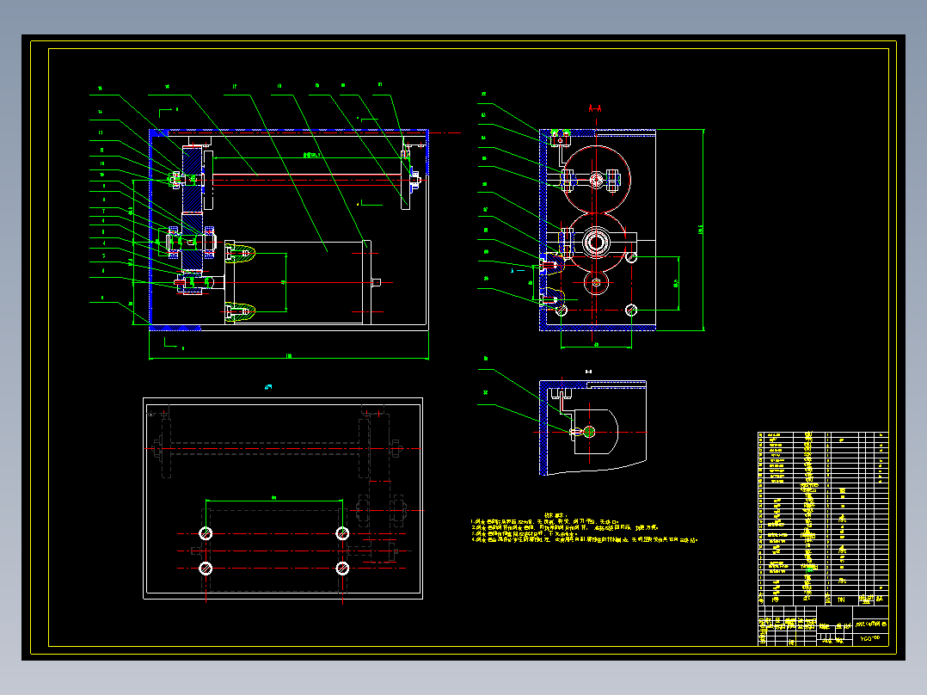Viewport: 927px width, 695px height.
Task: Click the overall width dimension under the main view
Action: [289, 357]
